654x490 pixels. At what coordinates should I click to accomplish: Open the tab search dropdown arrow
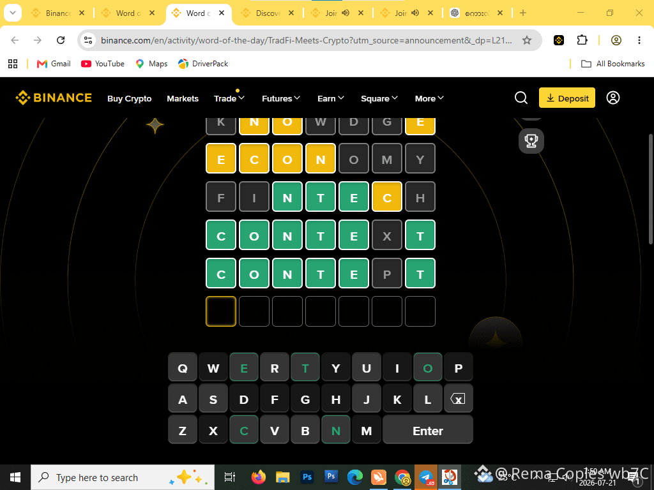tap(13, 13)
